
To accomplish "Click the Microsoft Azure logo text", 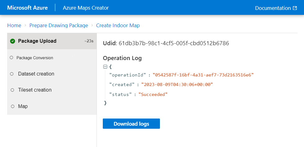I will point(28,8).
